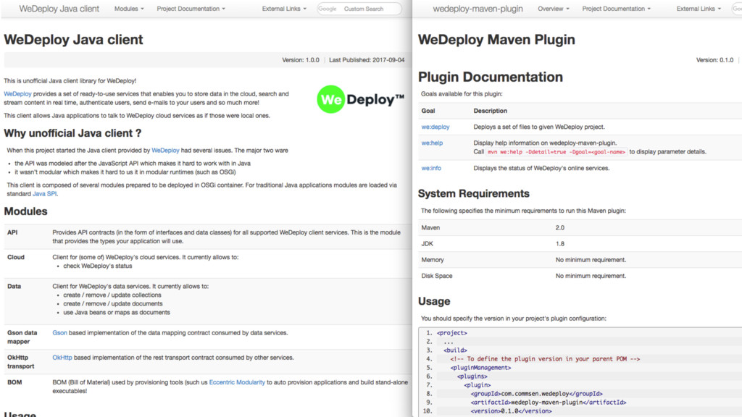Open the we:help goal link
Viewport: 742px width, 417px height.
click(432, 143)
